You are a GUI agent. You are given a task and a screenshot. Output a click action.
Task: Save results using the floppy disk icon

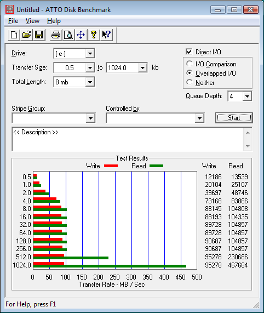tap(39, 35)
